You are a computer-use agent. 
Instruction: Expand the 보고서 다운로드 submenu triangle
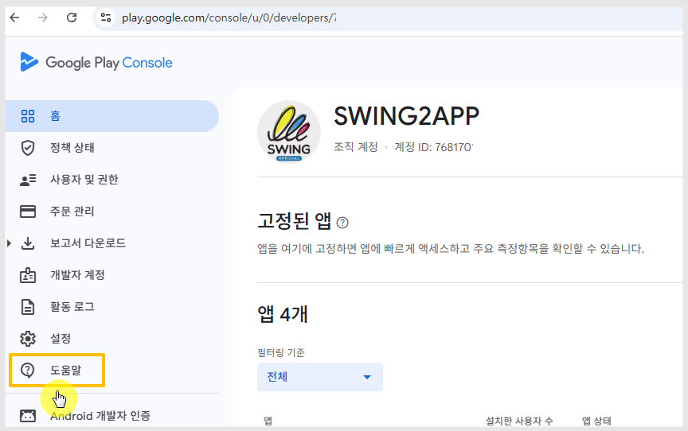(x=9, y=243)
